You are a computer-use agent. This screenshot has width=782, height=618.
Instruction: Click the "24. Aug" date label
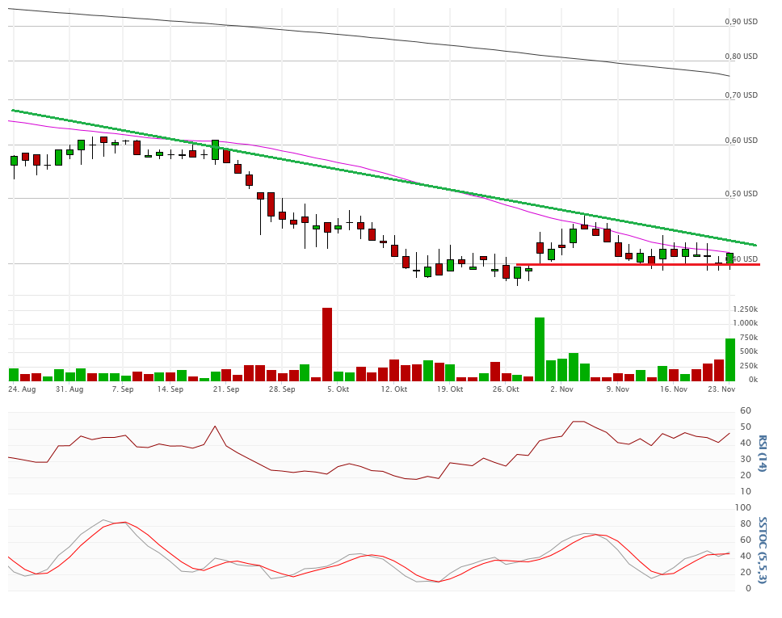(x=22, y=389)
